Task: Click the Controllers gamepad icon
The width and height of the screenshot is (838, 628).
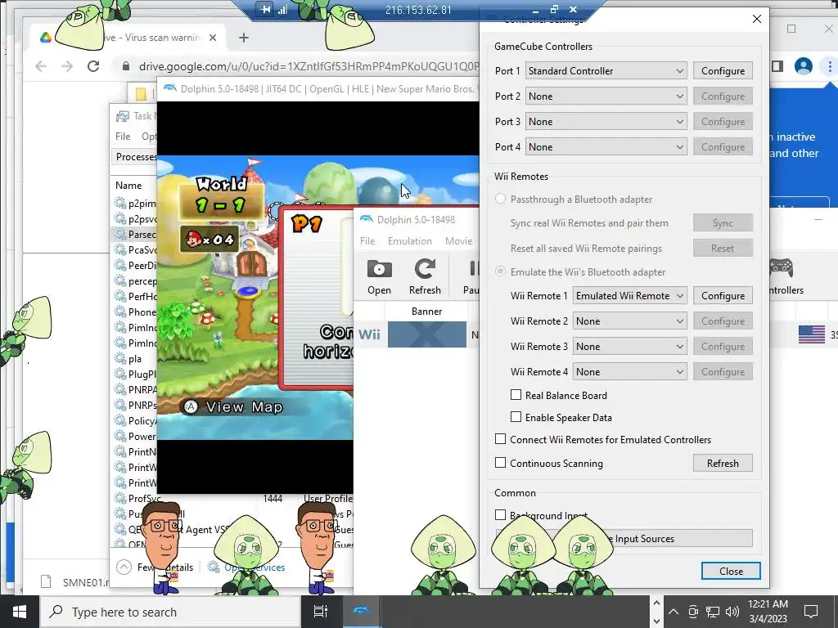Action: coord(781,268)
